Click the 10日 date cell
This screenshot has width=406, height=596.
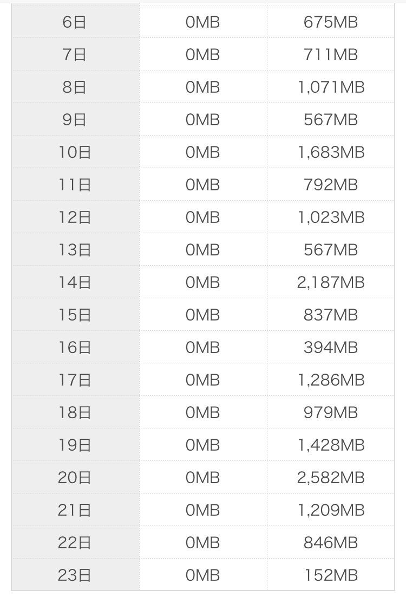click(75, 152)
